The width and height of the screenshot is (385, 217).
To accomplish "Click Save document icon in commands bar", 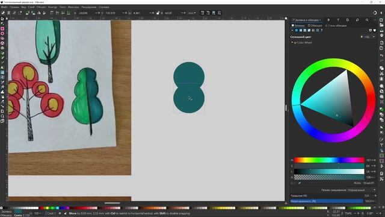I will coord(381,30).
